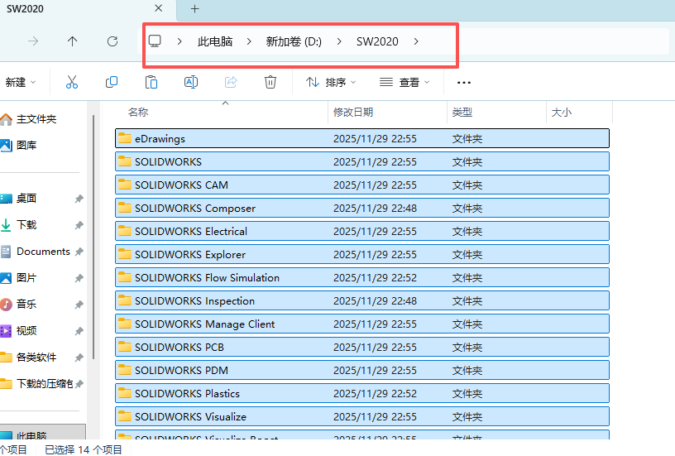Image resolution: width=675 pixels, height=456 pixels.
Task: Sort by 大小 column header
Action: pos(562,113)
